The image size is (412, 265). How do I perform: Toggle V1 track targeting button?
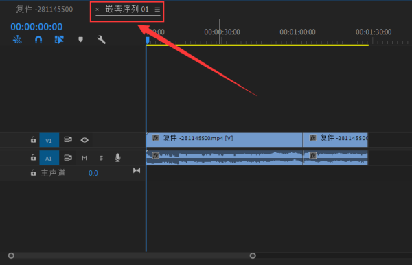(x=49, y=140)
